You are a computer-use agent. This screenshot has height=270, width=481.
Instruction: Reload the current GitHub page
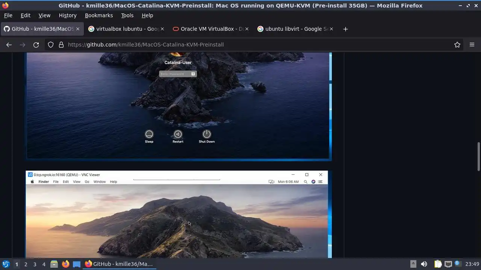(36, 45)
